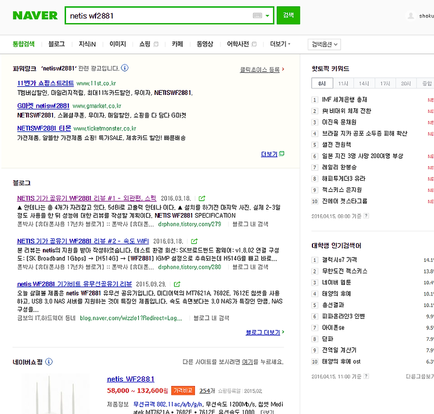Select the 통합검색 tab

(x=24, y=44)
